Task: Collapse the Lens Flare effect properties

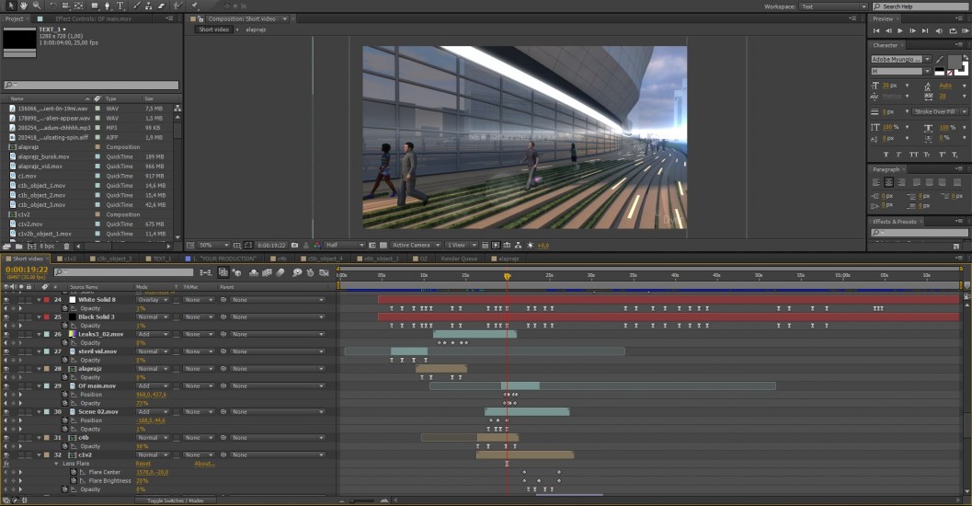Action: point(55,464)
